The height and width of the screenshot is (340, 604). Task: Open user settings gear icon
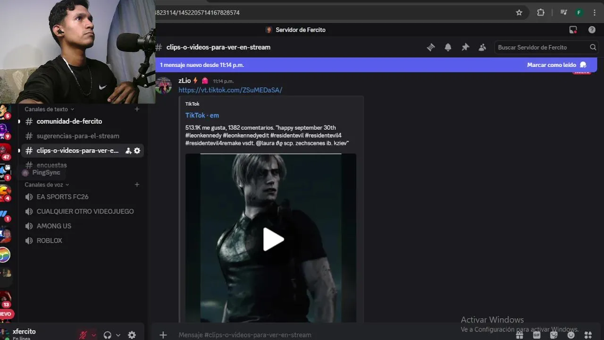132,335
